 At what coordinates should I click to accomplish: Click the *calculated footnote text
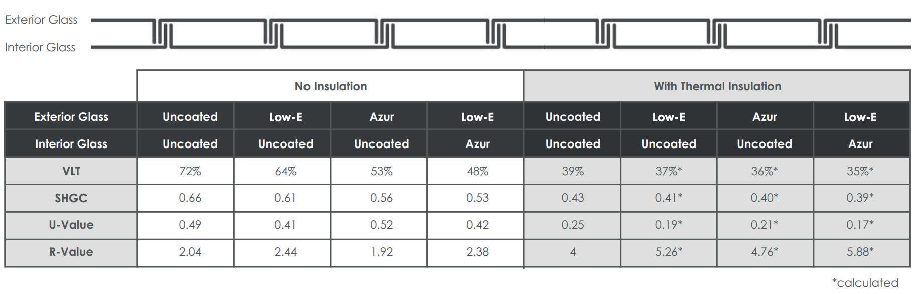point(865,283)
